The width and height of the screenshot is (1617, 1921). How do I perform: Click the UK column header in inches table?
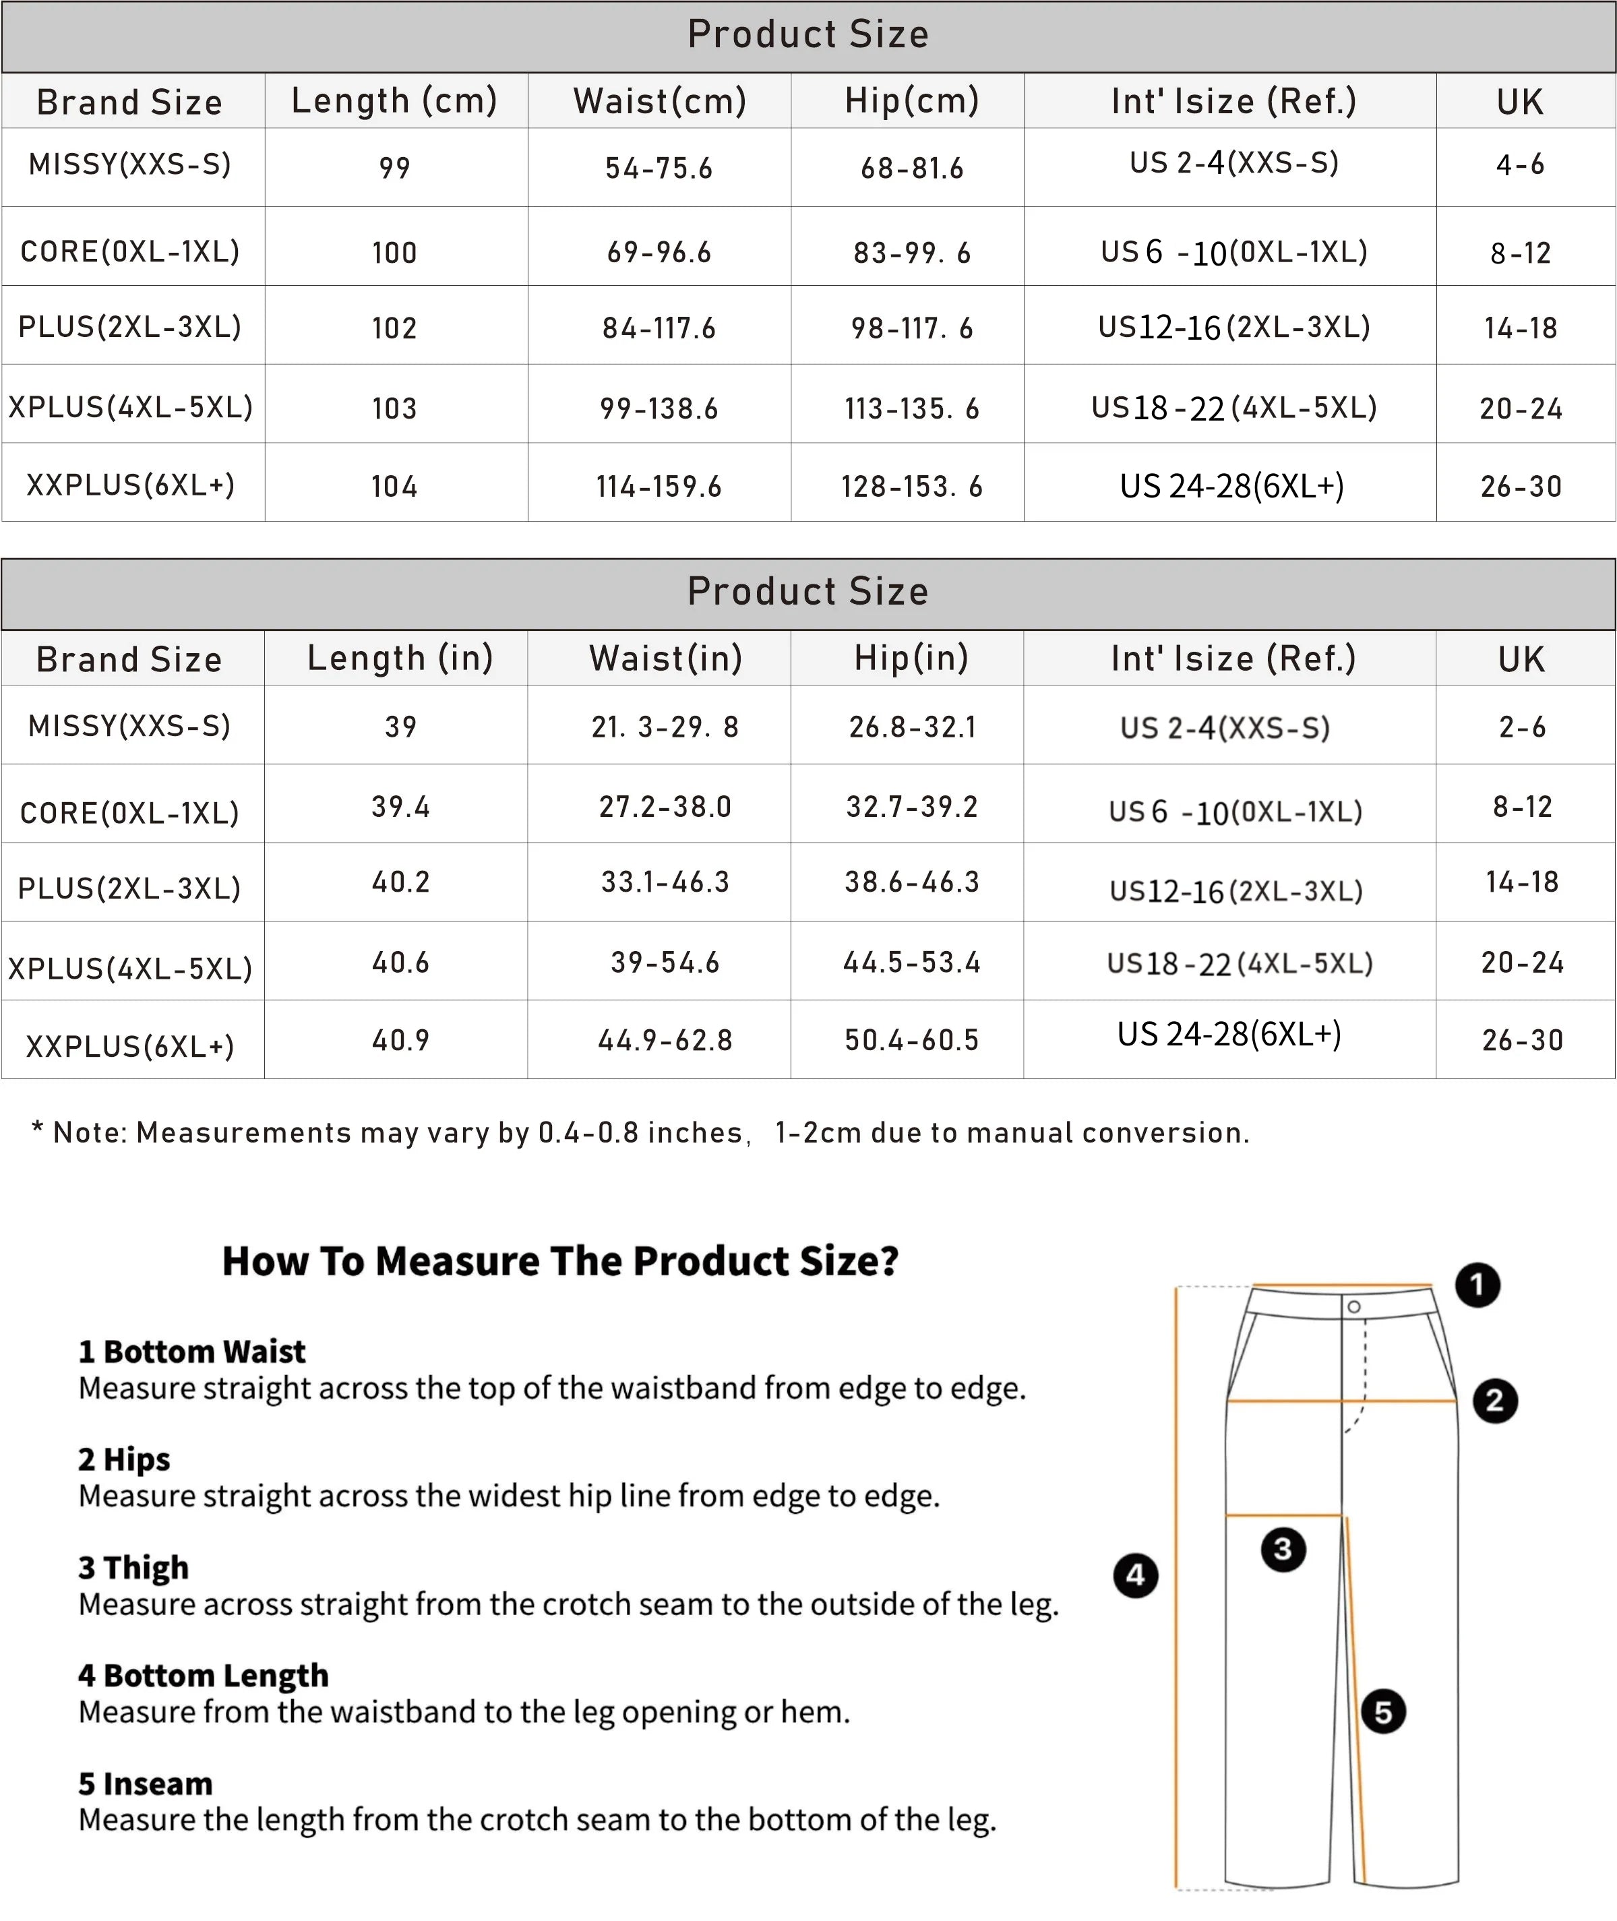pyautogui.click(x=1521, y=659)
